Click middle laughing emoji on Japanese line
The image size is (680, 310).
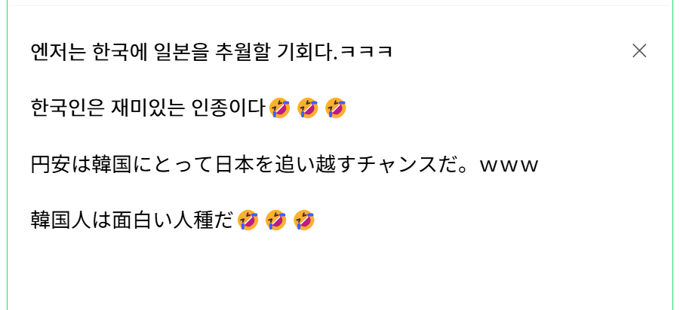276,220
